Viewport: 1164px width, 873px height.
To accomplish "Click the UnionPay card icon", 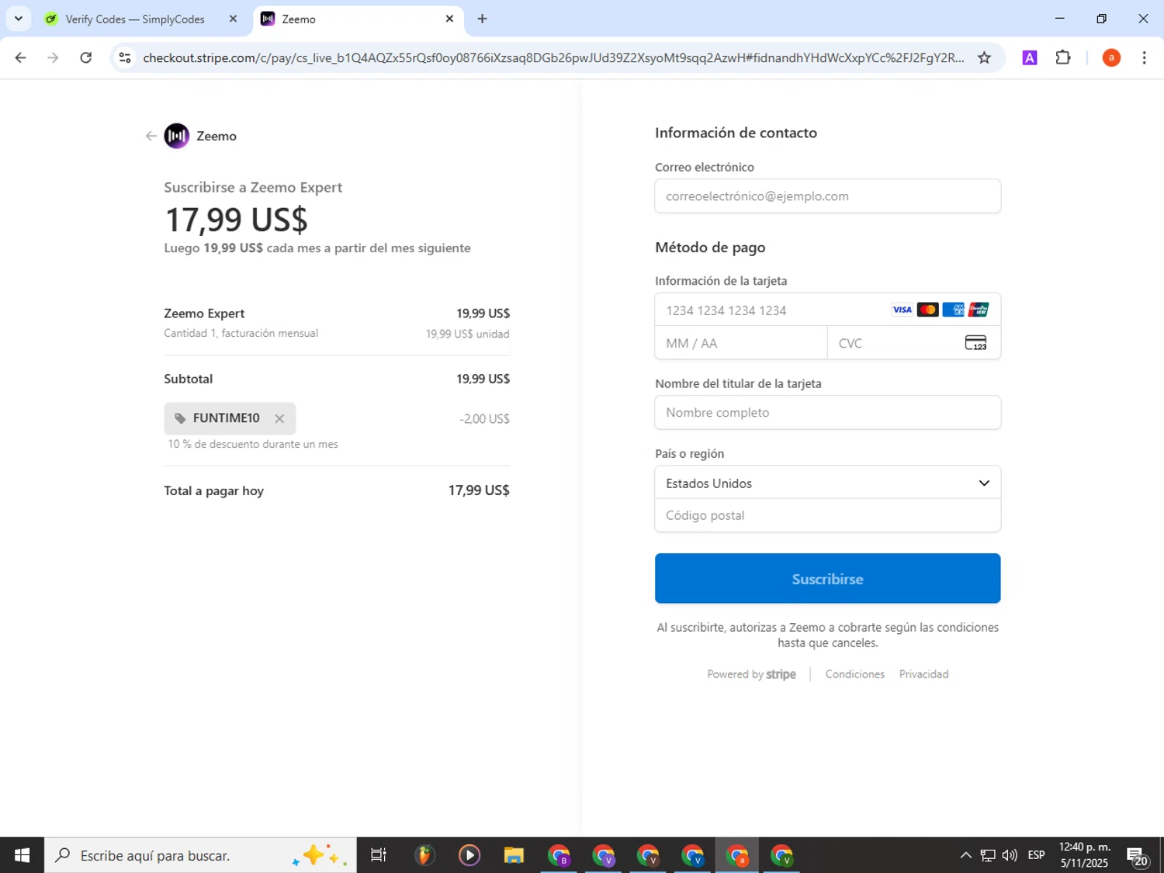I will pos(979,310).
